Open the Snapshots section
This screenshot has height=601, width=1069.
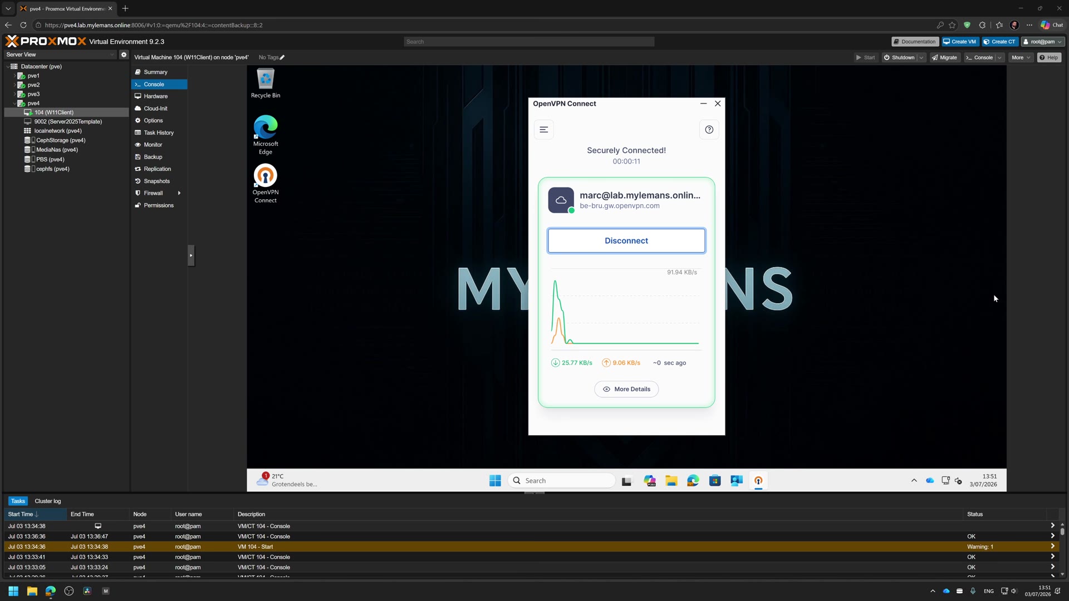(x=159, y=181)
